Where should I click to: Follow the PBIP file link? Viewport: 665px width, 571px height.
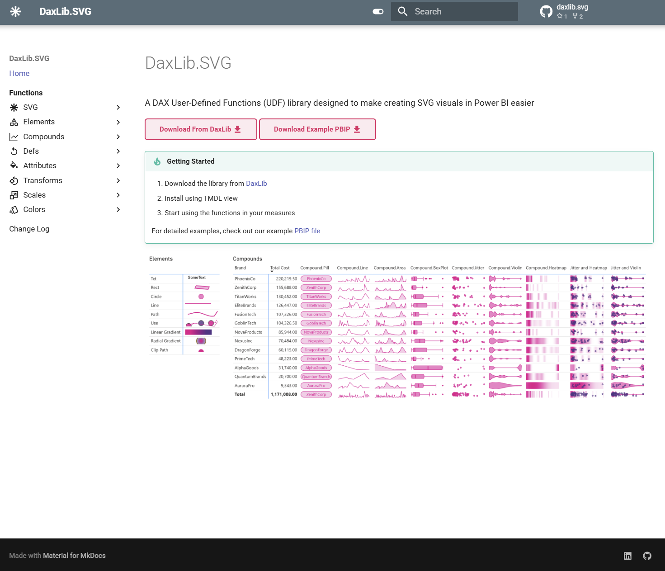(x=307, y=231)
